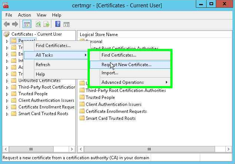Click Certificate Enrollment Requests folder icon in list
The image size is (235, 164).
82,111
